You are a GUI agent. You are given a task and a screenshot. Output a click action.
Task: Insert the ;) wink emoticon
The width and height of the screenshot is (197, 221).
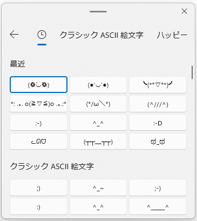pyautogui.click(x=39, y=187)
